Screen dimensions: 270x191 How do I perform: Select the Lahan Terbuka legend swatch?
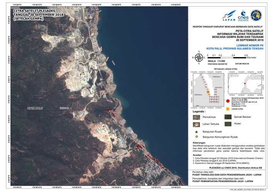(x=196, y=124)
